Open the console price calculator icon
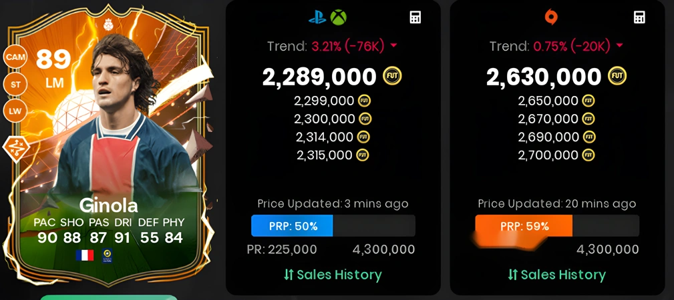Viewport: 674px width, 300px height. point(415,17)
